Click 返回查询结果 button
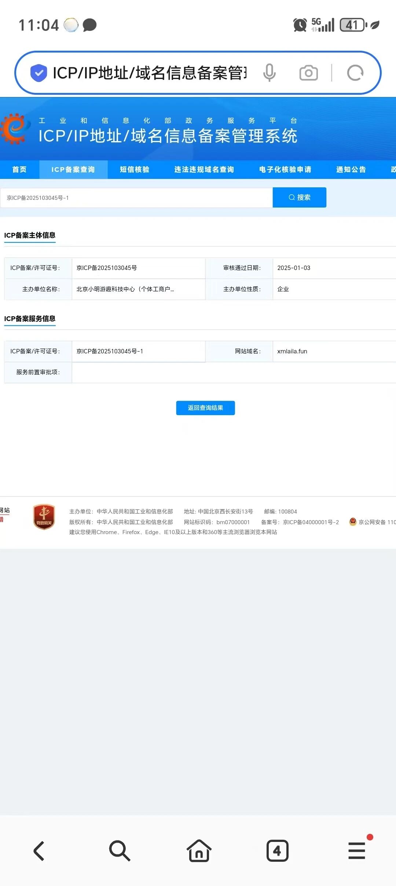This screenshot has height=886, width=396. (x=205, y=408)
